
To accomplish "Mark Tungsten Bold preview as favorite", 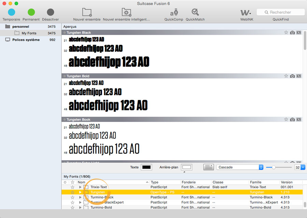I will tap(286, 76).
